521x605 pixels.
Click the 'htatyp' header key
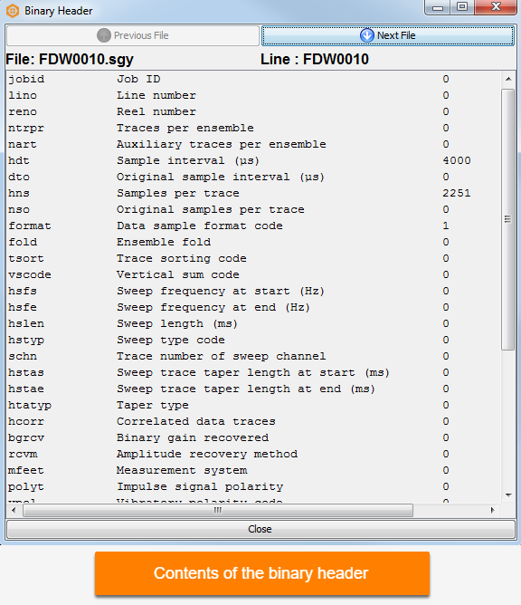pos(30,405)
